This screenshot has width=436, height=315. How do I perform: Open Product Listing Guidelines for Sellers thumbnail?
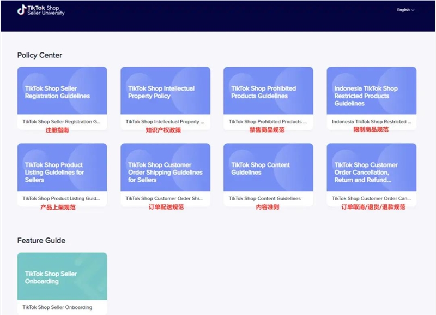pyautogui.click(x=62, y=167)
